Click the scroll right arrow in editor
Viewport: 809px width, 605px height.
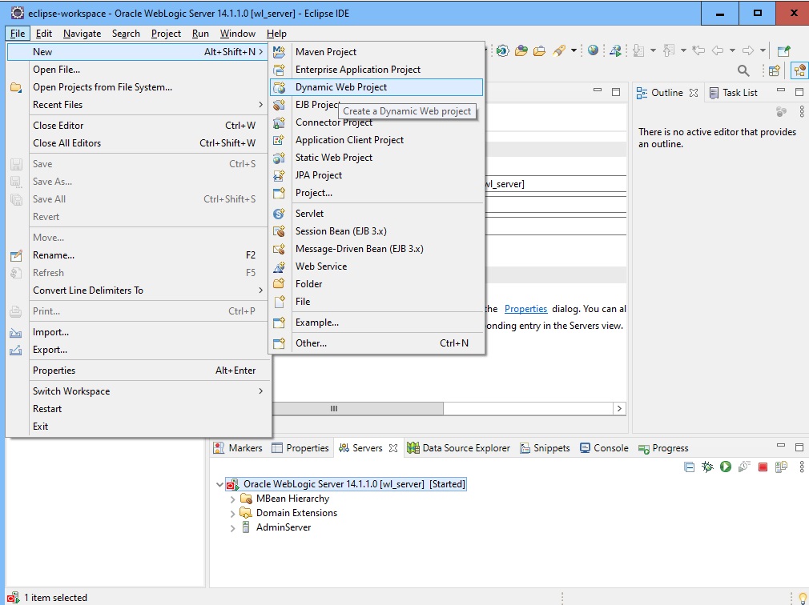(619, 409)
